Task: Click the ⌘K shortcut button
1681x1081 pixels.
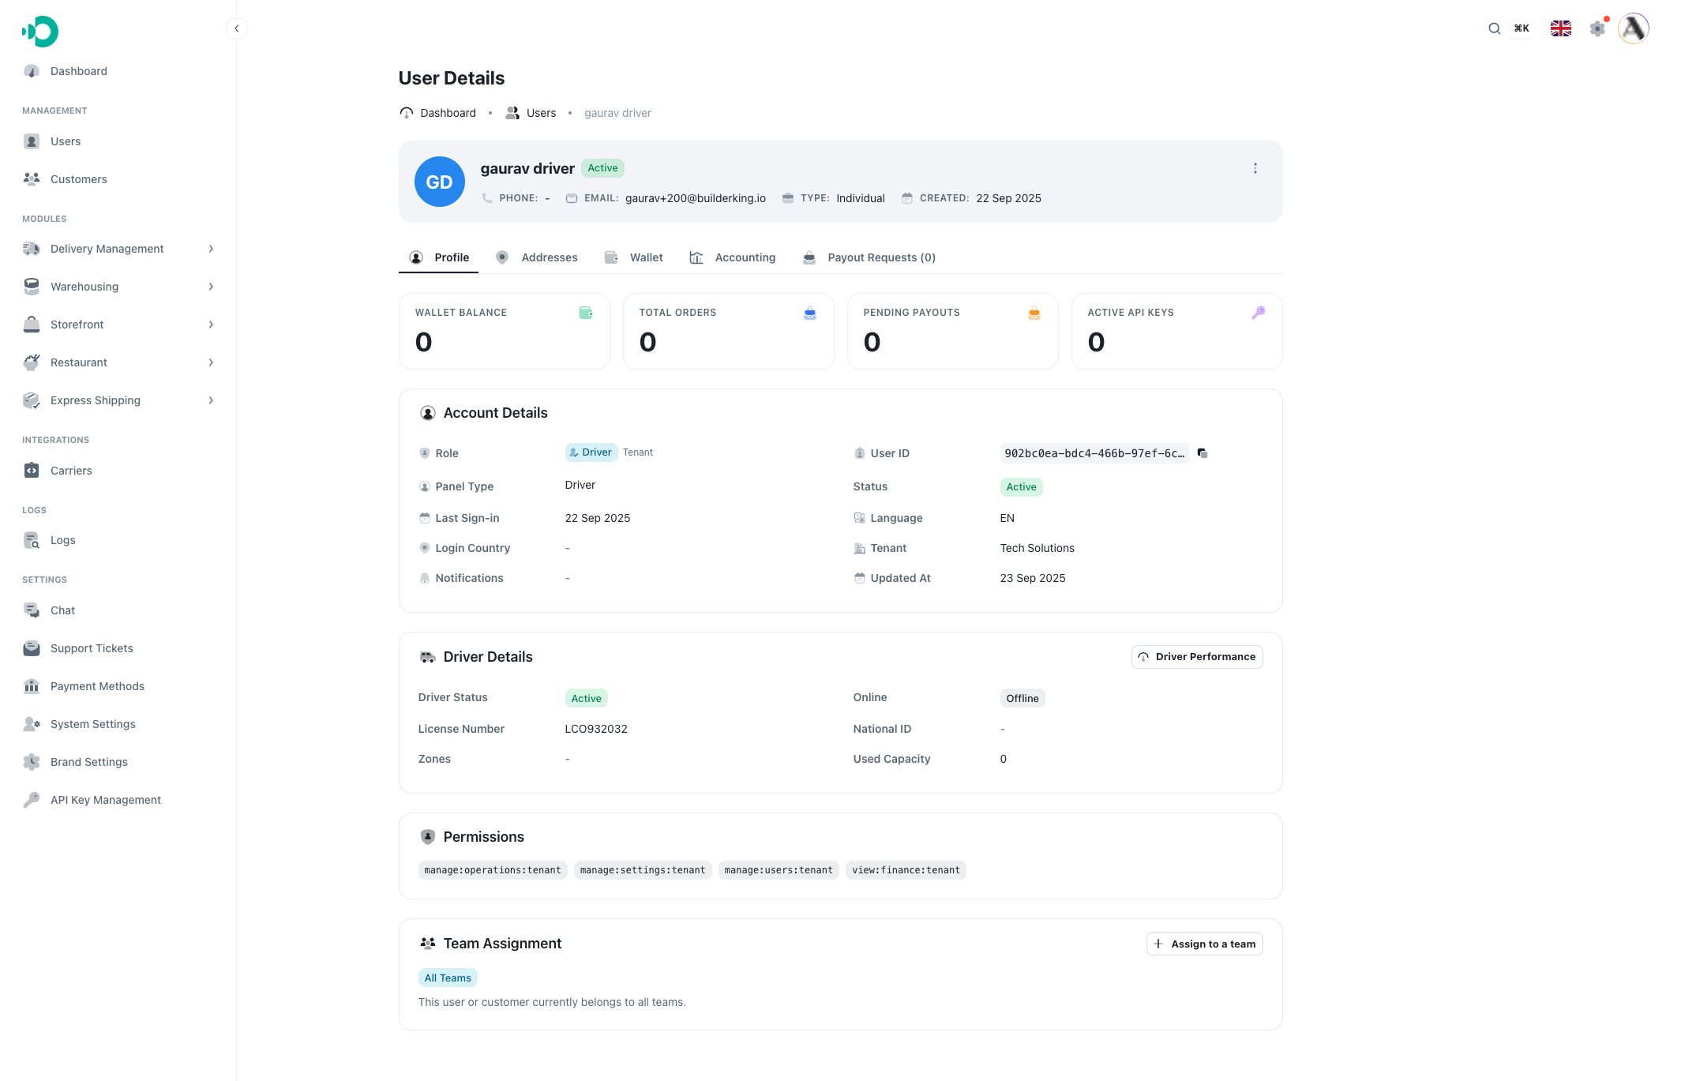Action: (x=1522, y=28)
